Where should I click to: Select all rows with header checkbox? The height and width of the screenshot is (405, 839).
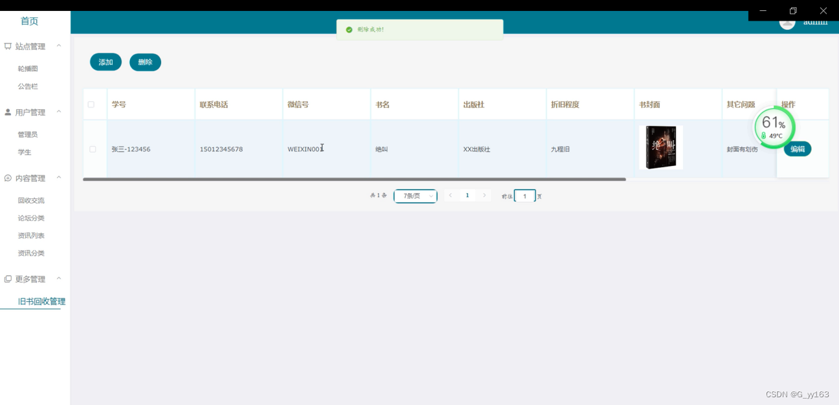91,105
